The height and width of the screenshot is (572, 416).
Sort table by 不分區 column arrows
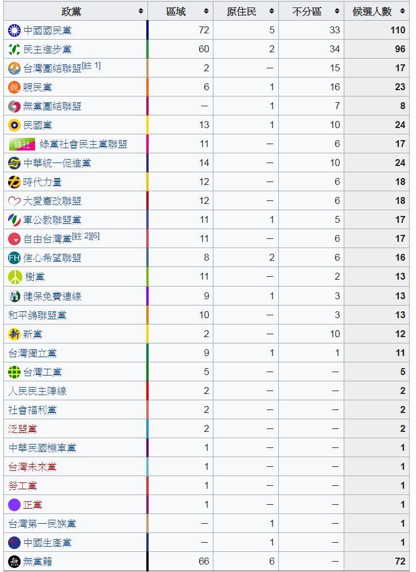(x=337, y=11)
